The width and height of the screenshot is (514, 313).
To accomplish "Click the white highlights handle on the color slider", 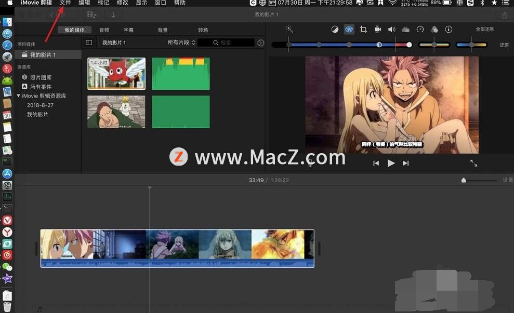I will tap(409, 45).
